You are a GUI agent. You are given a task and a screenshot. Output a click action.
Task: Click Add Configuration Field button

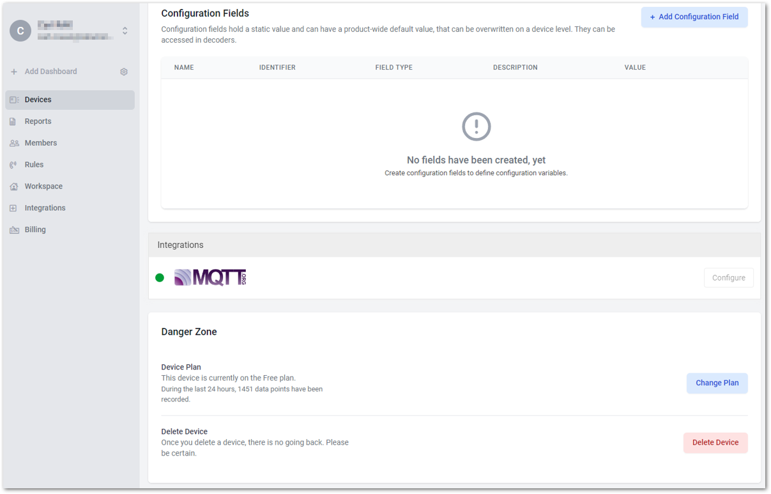[694, 17]
